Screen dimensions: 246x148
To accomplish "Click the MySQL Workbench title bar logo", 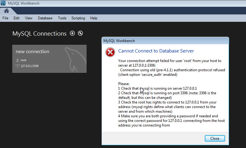I will (x=3, y=3).
